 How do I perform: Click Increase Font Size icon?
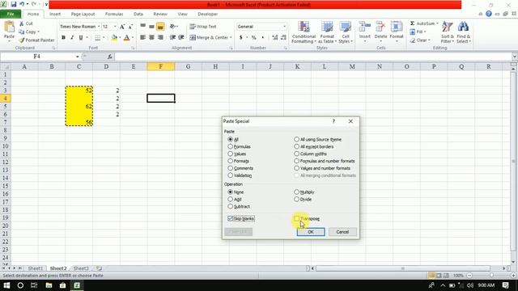coord(122,27)
